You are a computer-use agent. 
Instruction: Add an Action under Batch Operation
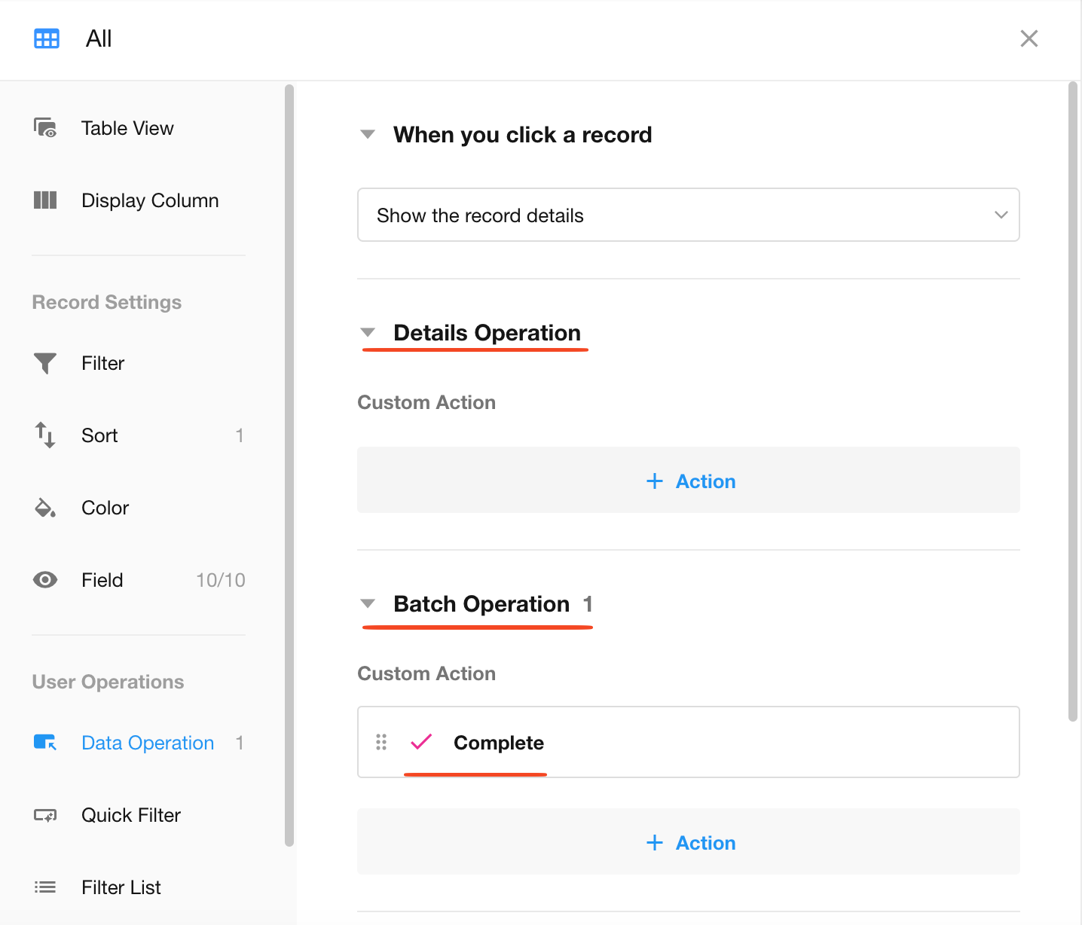(x=689, y=843)
